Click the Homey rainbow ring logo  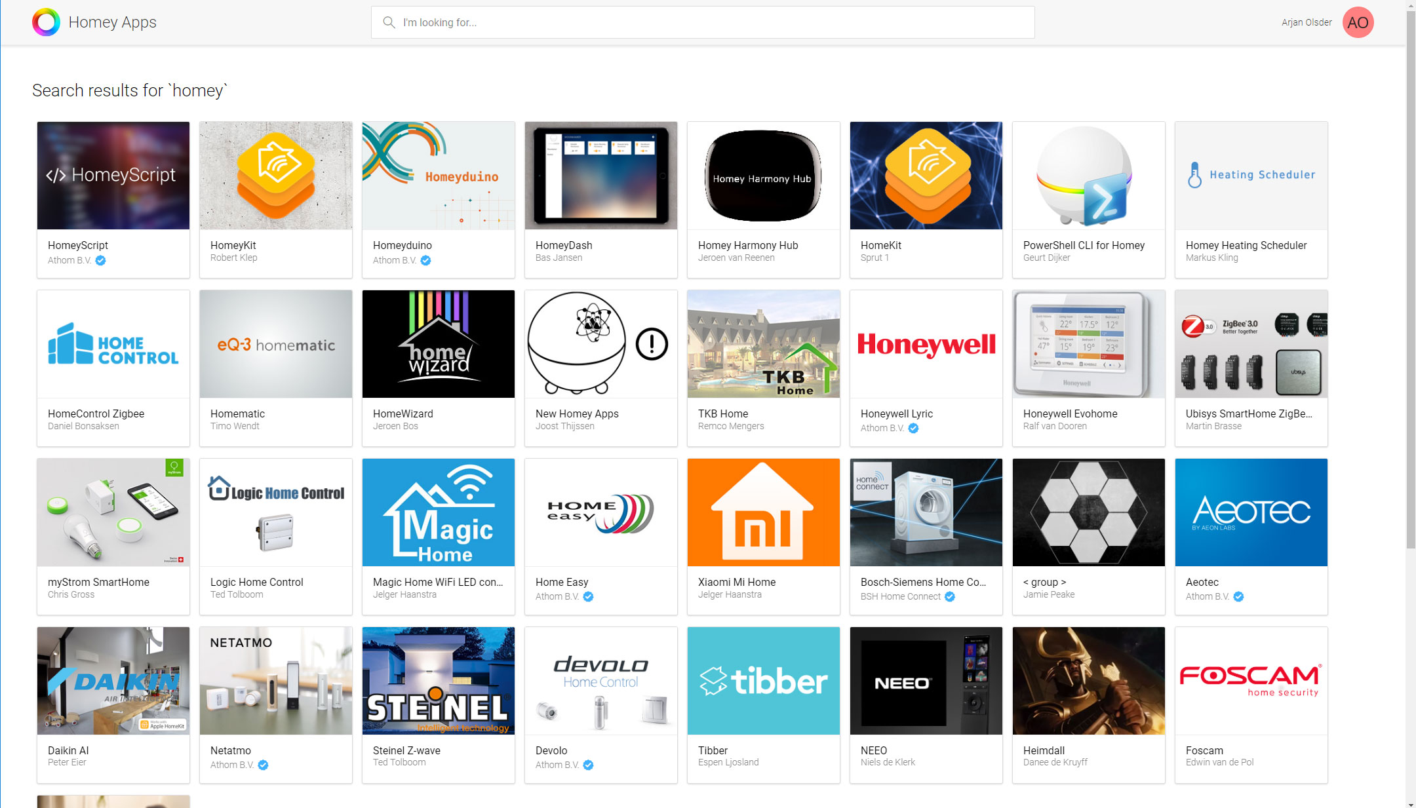coord(46,22)
